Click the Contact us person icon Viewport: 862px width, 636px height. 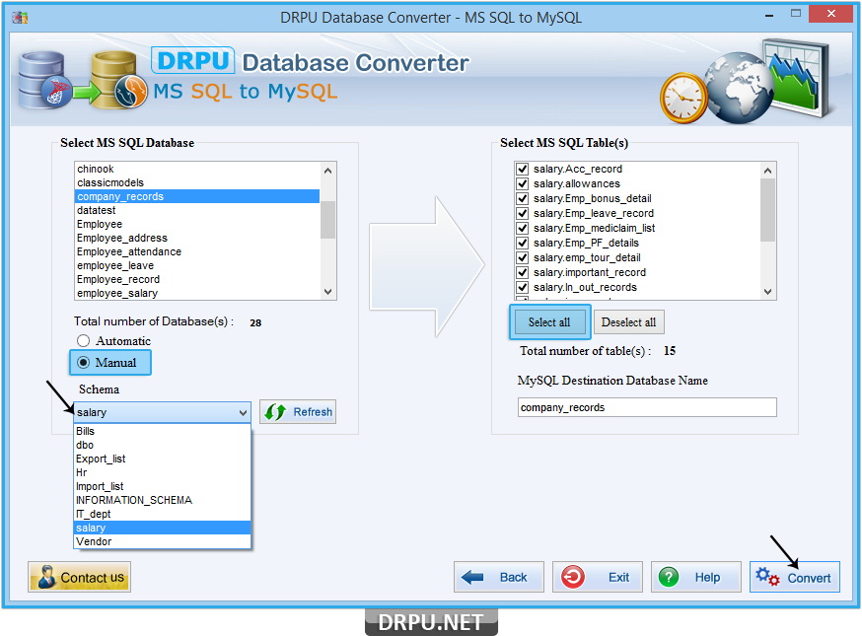[x=46, y=577]
